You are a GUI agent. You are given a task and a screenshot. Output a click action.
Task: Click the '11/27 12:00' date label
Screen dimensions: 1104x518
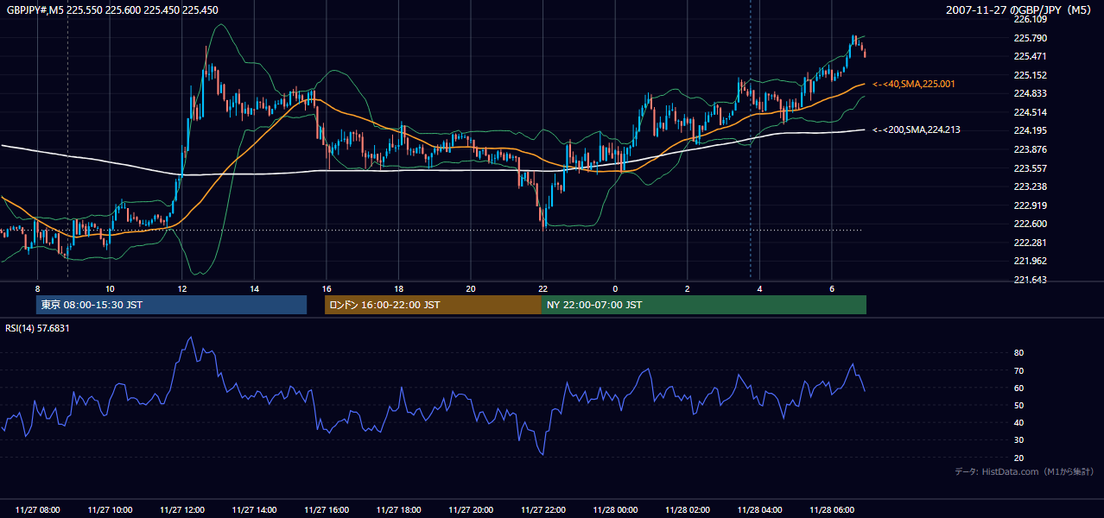[182, 510]
